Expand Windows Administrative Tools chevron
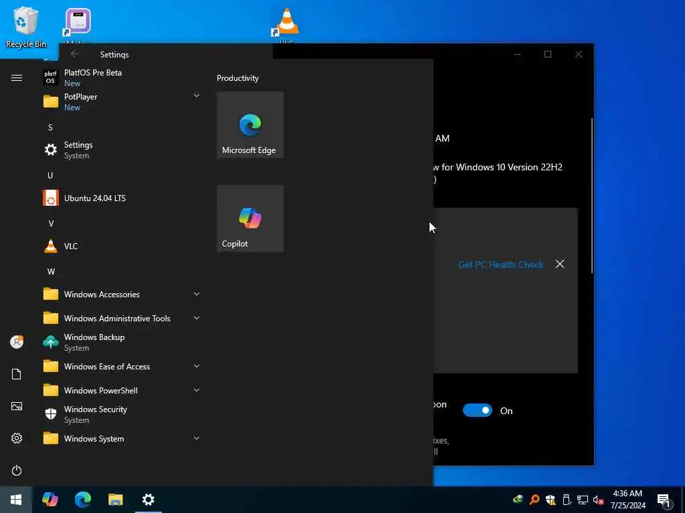Screen dimensions: 685x513 [197, 318]
